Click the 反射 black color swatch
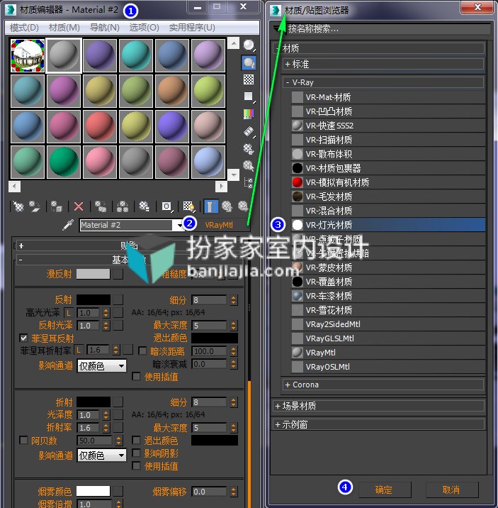 [x=93, y=299]
